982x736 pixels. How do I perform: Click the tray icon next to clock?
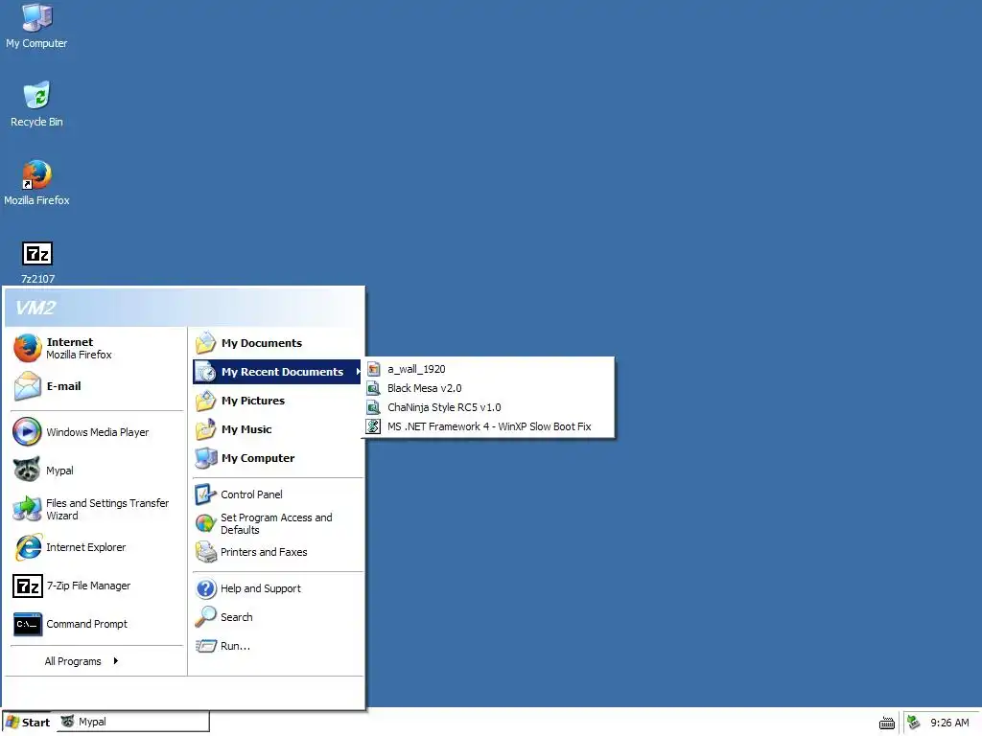click(x=914, y=723)
